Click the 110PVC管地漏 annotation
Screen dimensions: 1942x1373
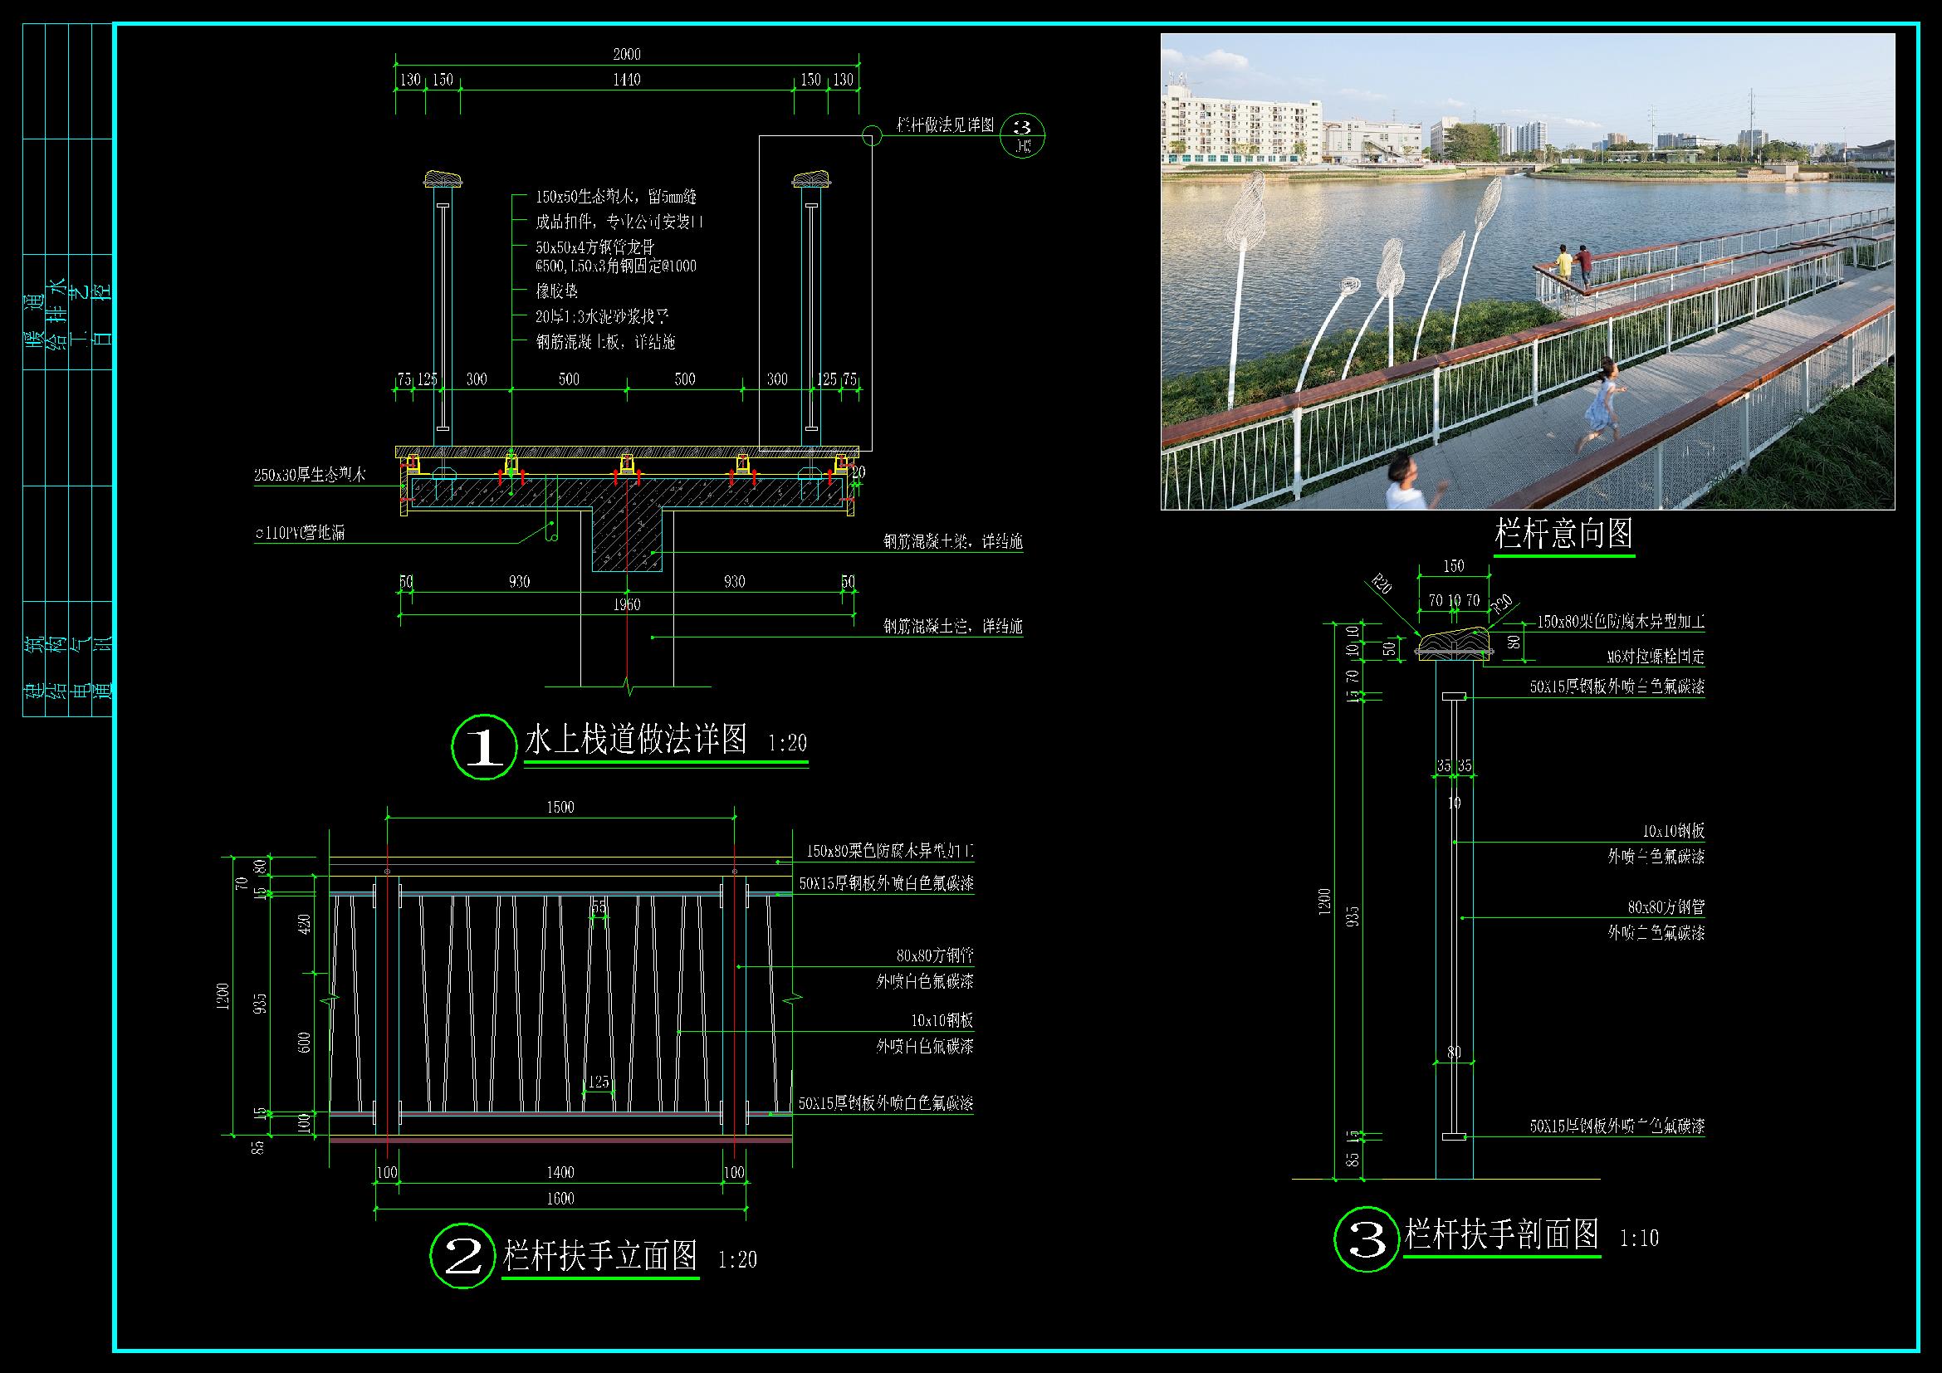(300, 534)
